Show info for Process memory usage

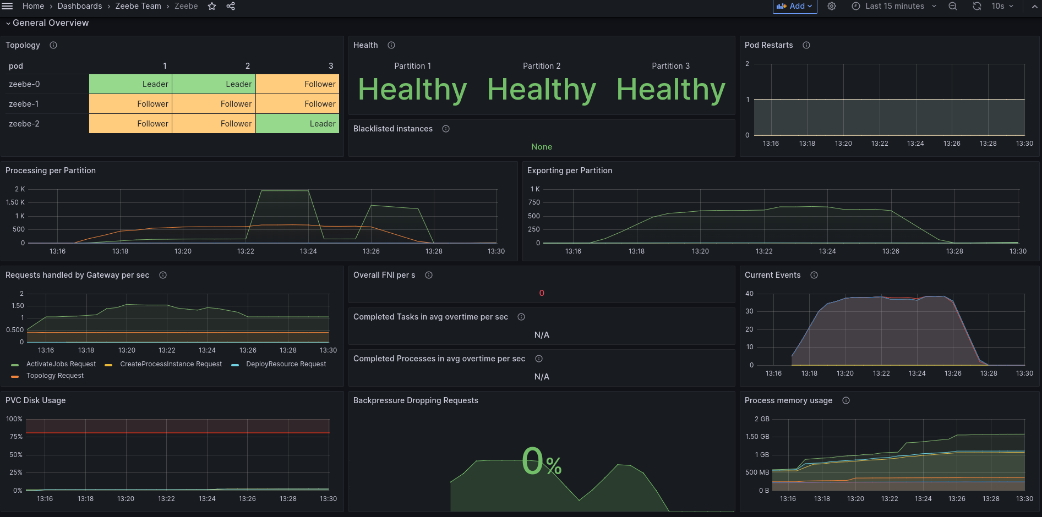tap(846, 400)
